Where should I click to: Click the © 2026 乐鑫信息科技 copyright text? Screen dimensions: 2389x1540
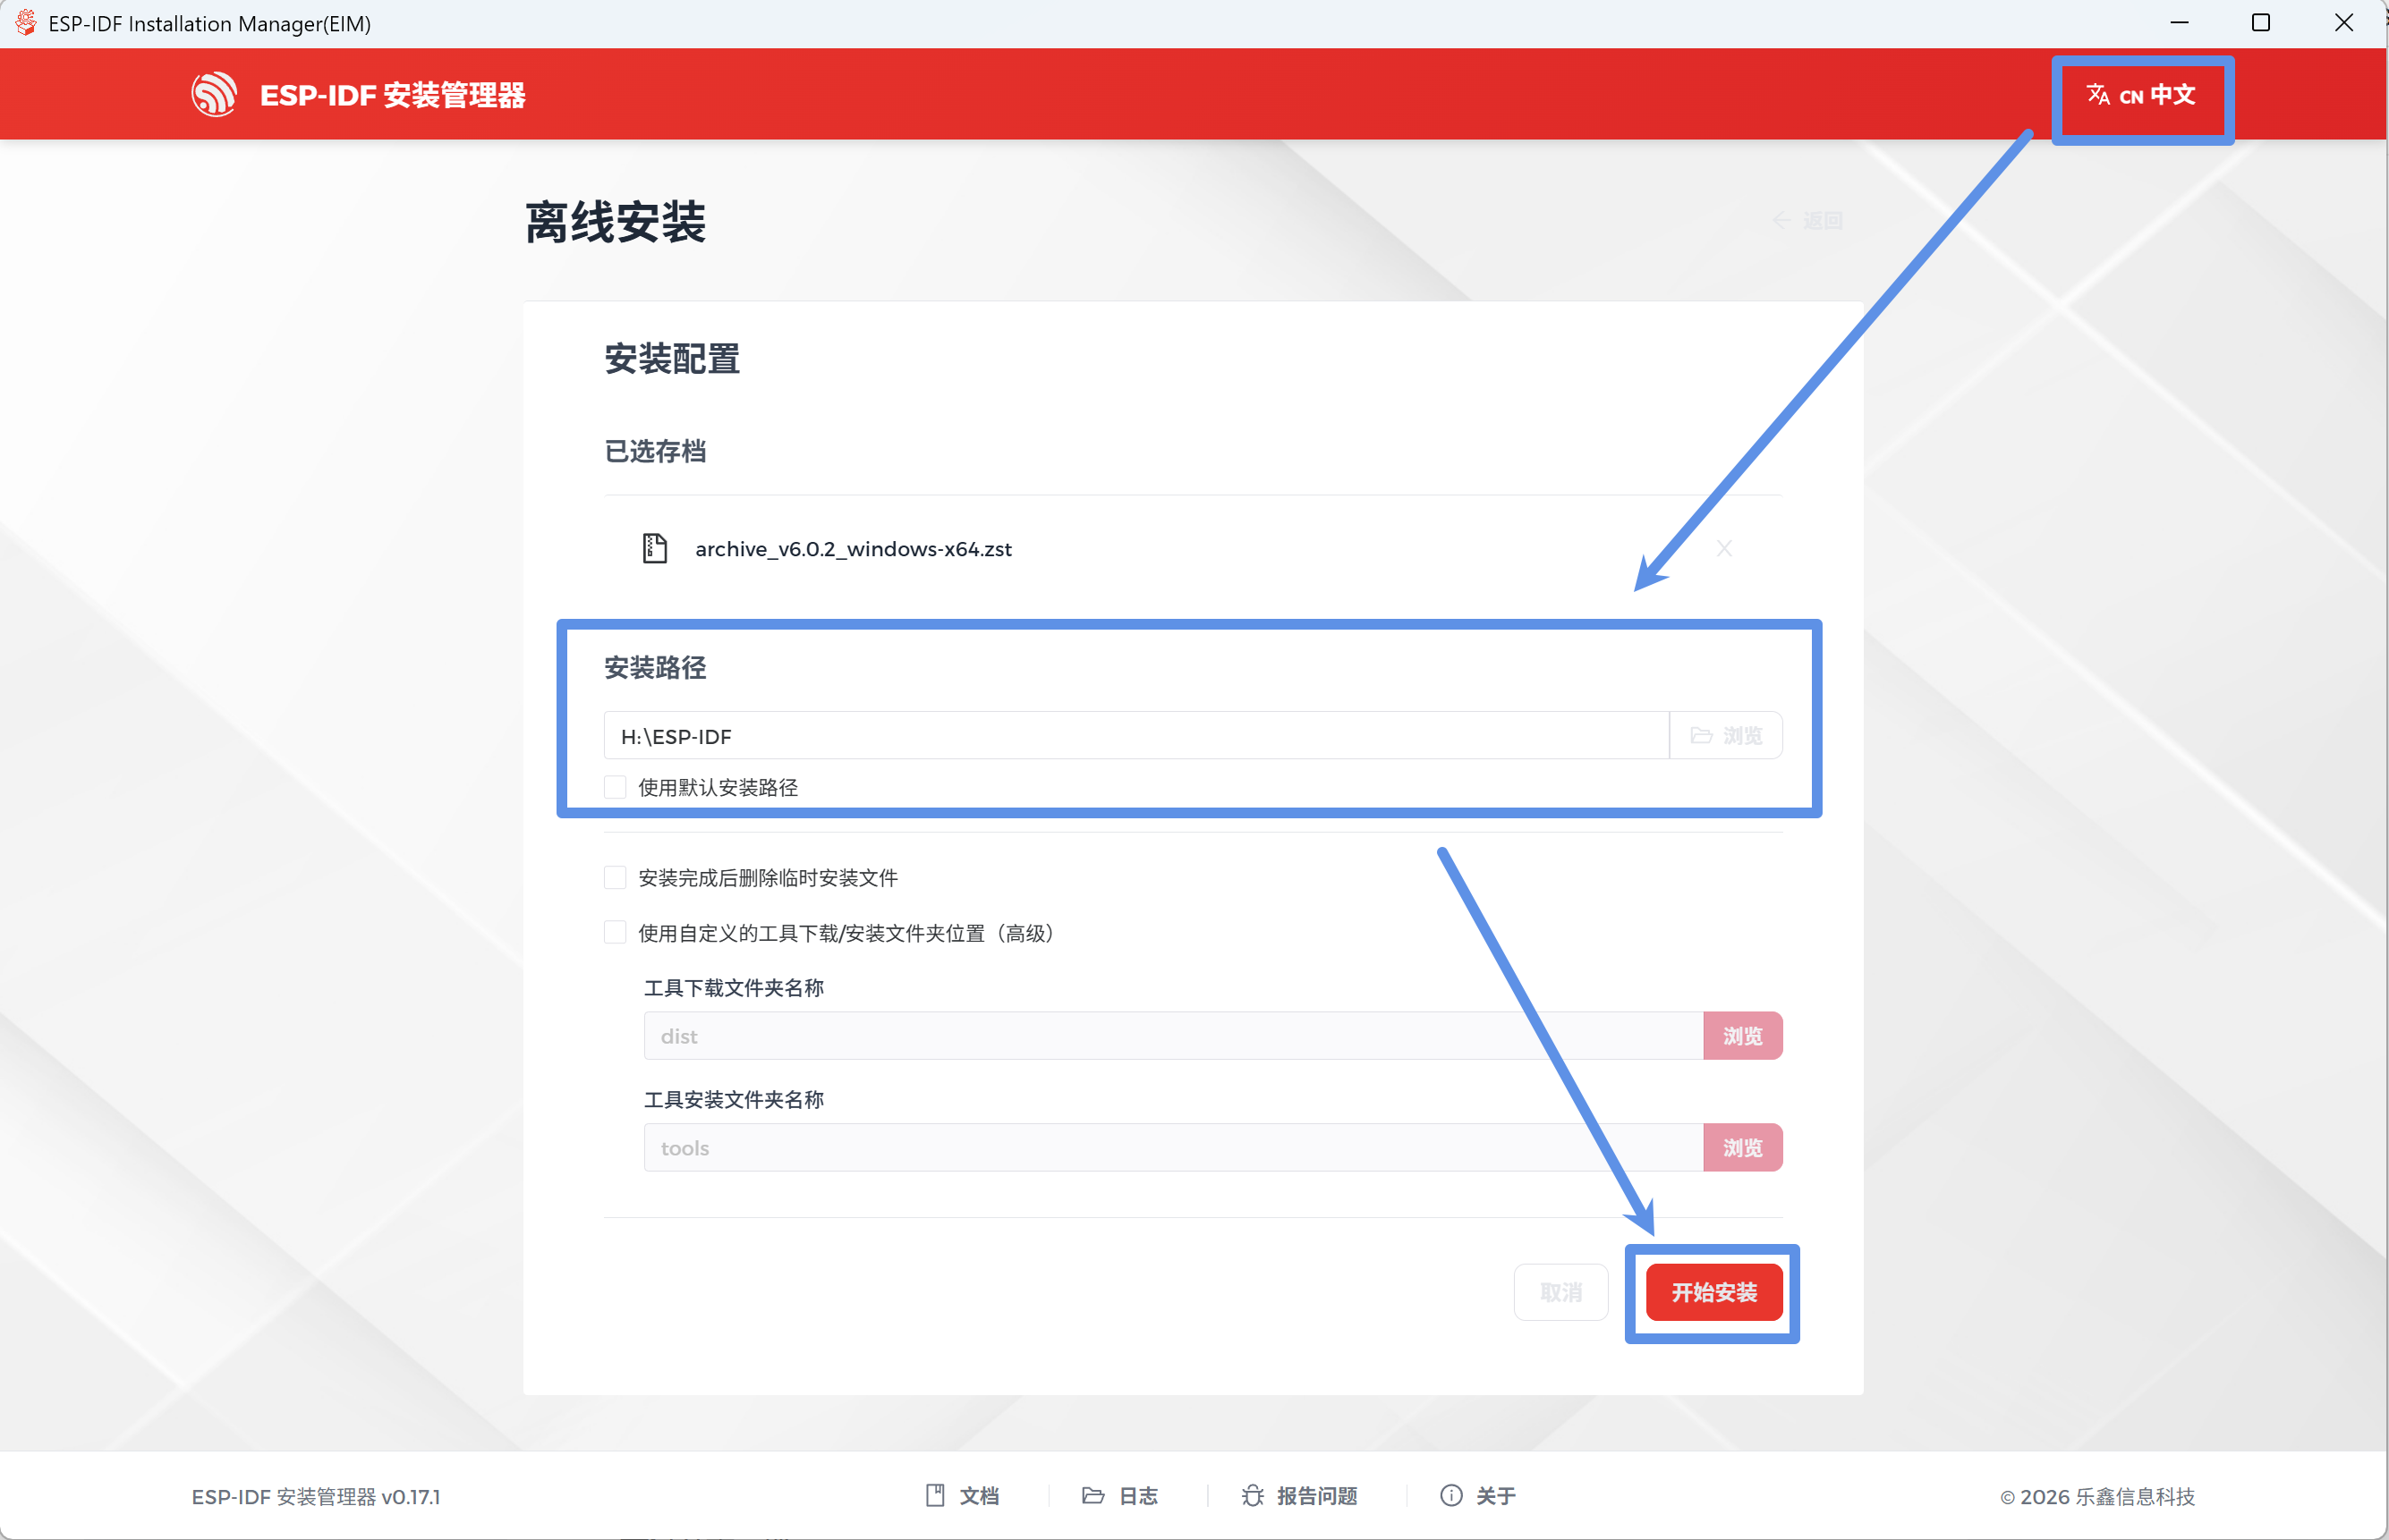[x=2098, y=1497]
